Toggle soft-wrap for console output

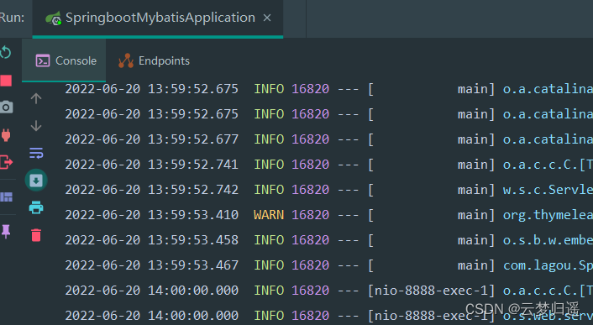point(36,153)
